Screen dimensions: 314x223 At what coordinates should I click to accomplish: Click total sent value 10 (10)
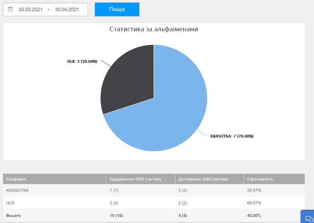coord(116,216)
